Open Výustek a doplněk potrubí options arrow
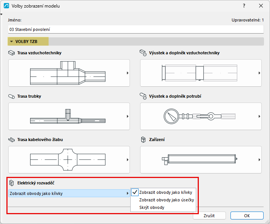Image resolution: width=270 pixels, height=224 pixels. click(259, 117)
